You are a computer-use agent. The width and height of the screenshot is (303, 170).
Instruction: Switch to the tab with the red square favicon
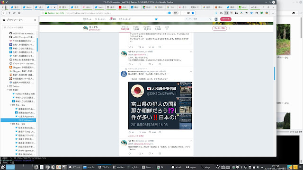(x=123, y=7)
